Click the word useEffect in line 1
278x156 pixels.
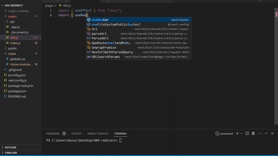(83, 10)
